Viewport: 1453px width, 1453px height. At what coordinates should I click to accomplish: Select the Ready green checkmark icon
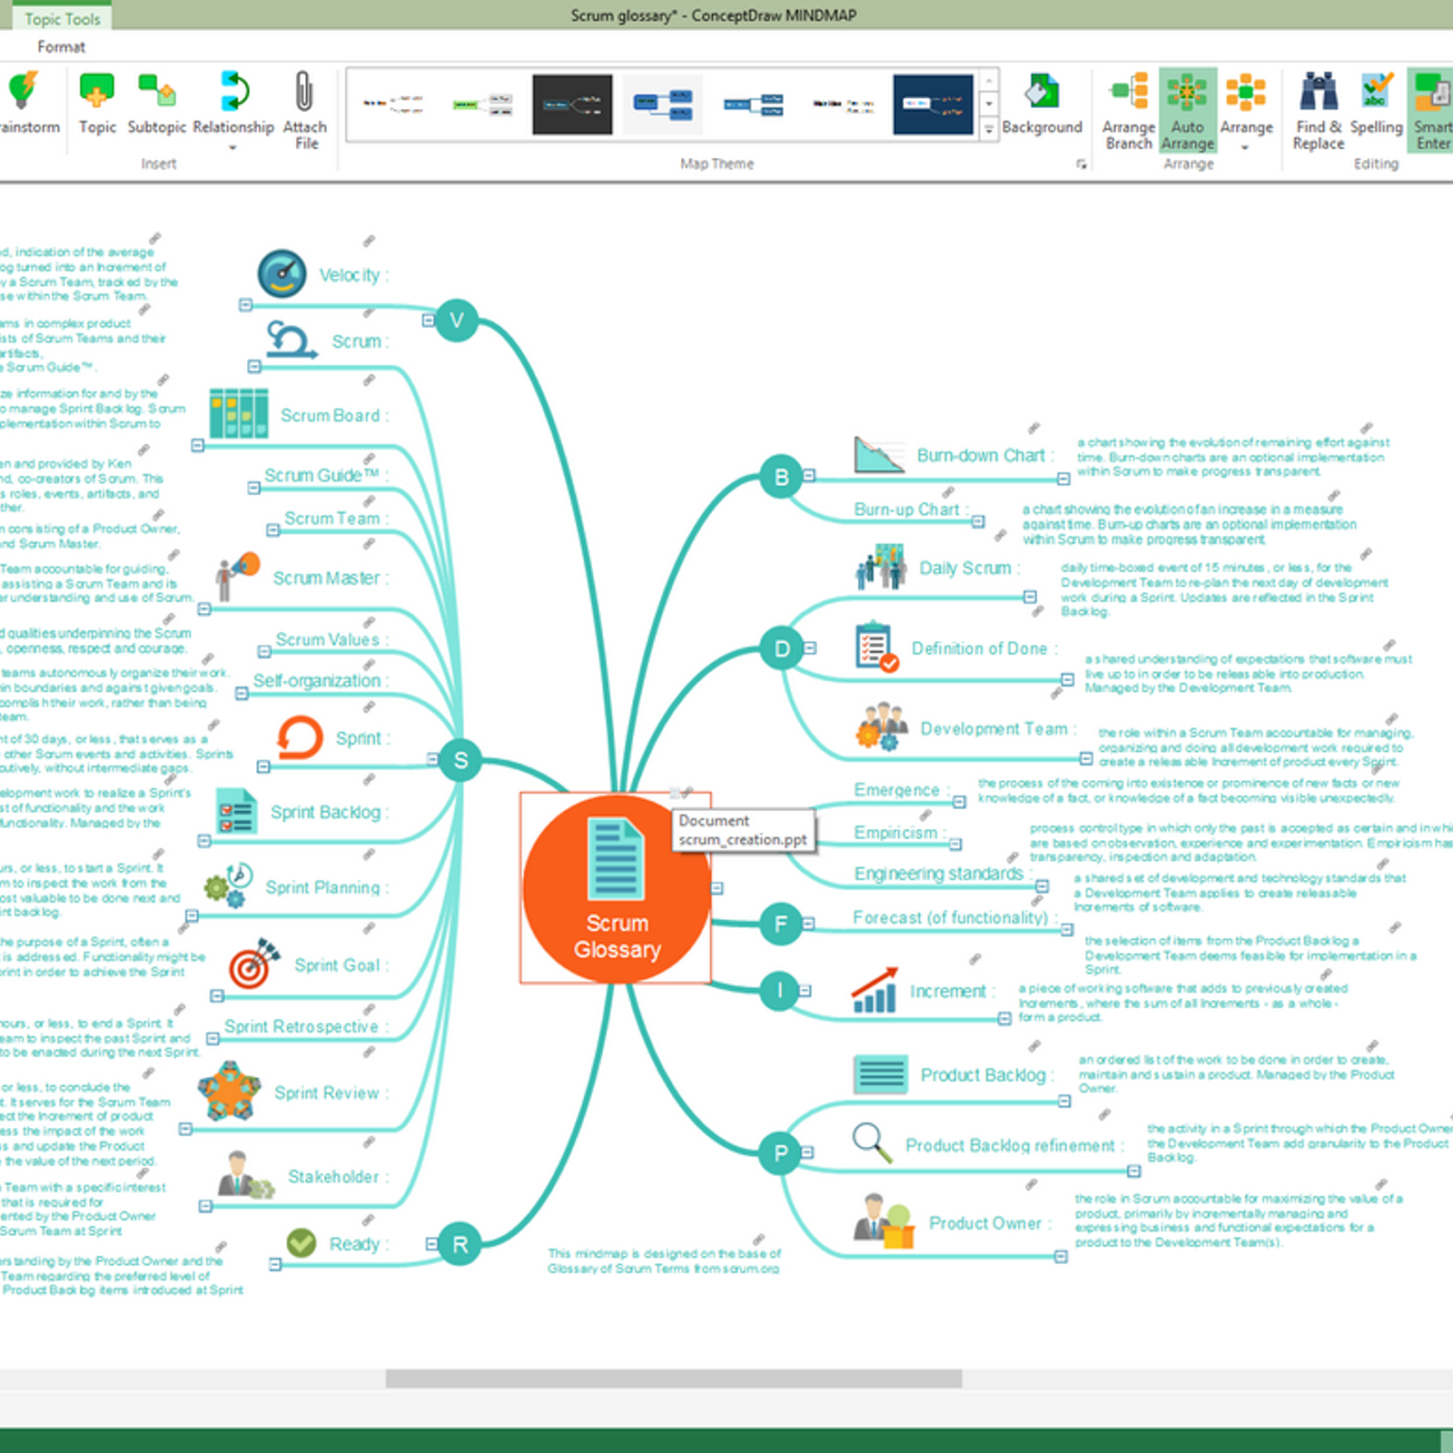tap(301, 1242)
